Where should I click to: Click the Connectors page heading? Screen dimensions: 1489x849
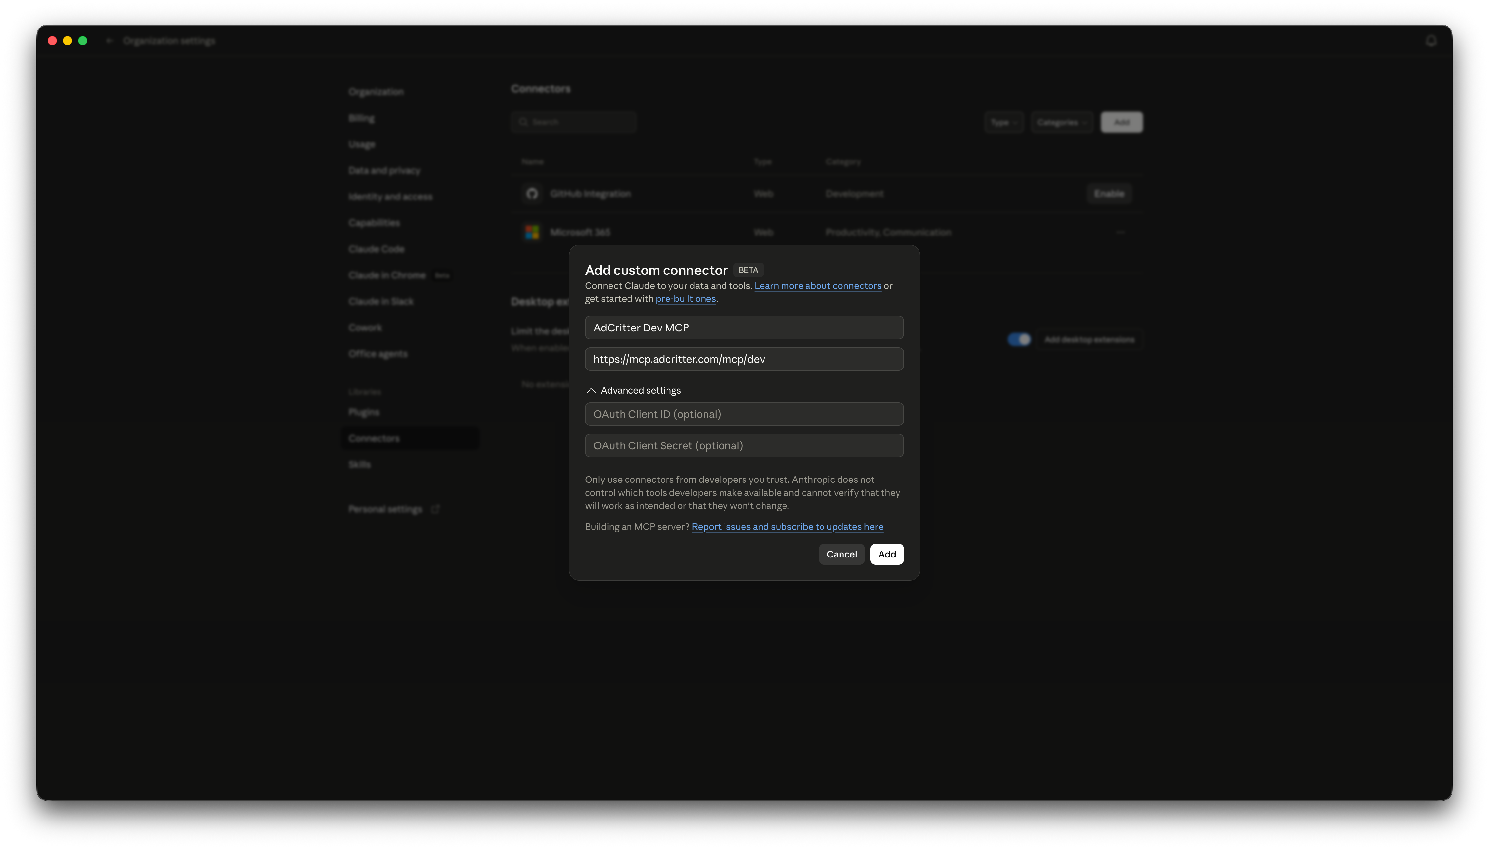click(x=541, y=89)
